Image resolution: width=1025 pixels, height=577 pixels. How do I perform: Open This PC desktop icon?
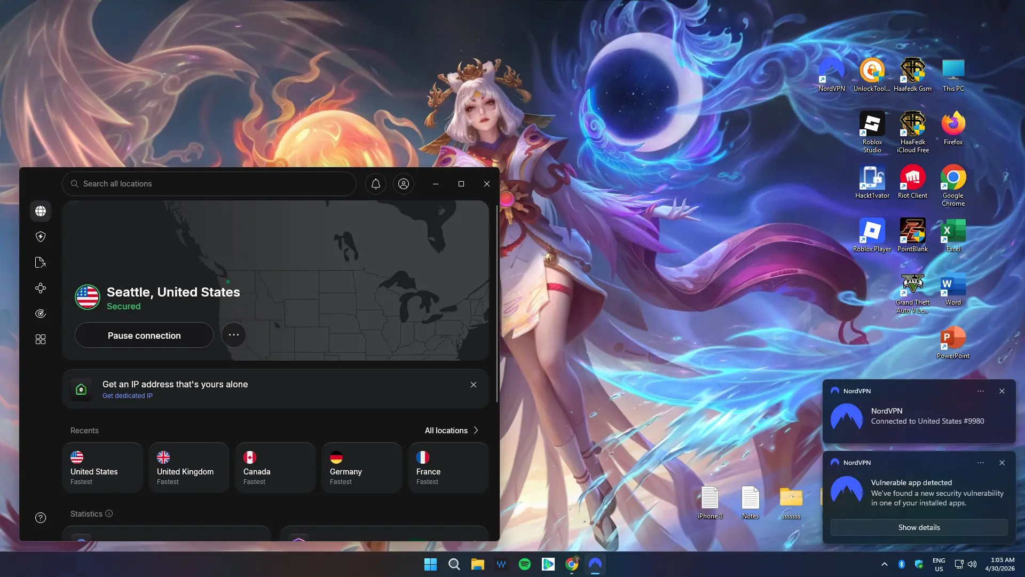point(953,75)
